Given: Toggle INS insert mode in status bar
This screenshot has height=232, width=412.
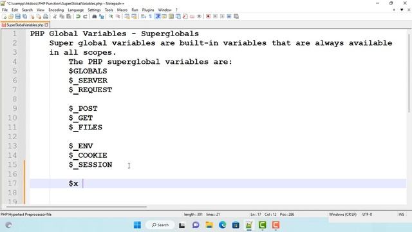Looking at the screenshot, I should click(401, 215).
